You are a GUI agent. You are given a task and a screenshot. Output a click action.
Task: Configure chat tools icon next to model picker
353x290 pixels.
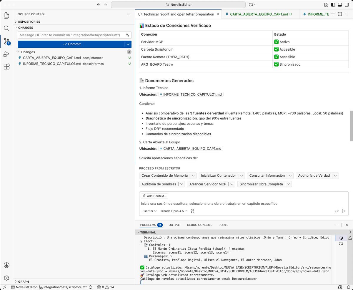pos(192,211)
